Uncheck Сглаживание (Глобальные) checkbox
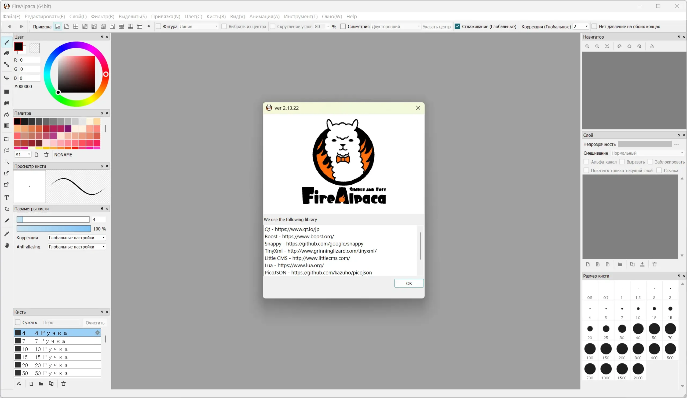 pyautogui.click(x=458, y=27)
